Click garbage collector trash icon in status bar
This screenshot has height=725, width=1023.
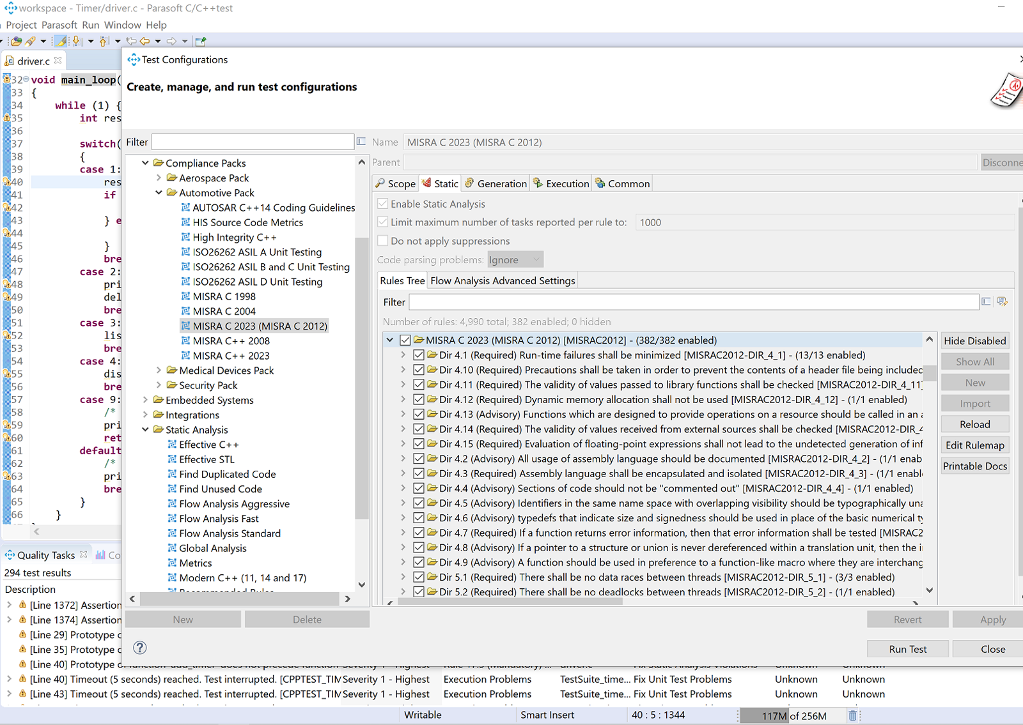pyautogui.click(x=852, y=715)
